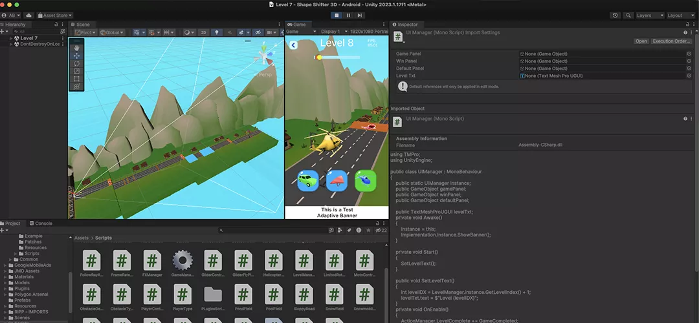Open the AB account dropdown
This screenshot has height=323, width=699.
[11, 16]
